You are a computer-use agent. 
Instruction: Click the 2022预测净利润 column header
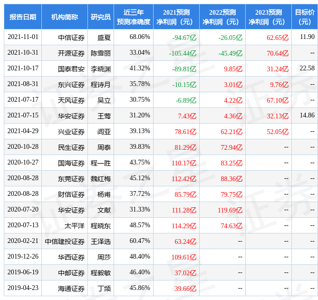click(222, 17)
